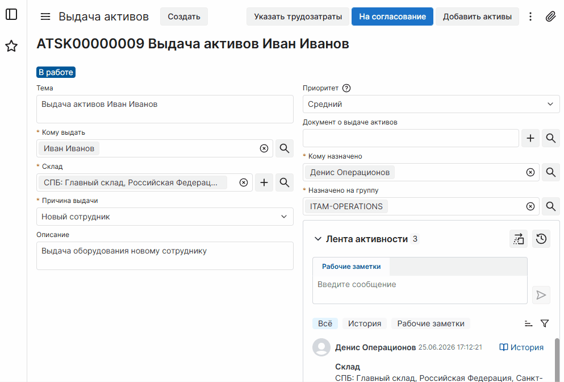564x382 pixels.
Task: Click Добавить активы button
Action: pos(477,16)
